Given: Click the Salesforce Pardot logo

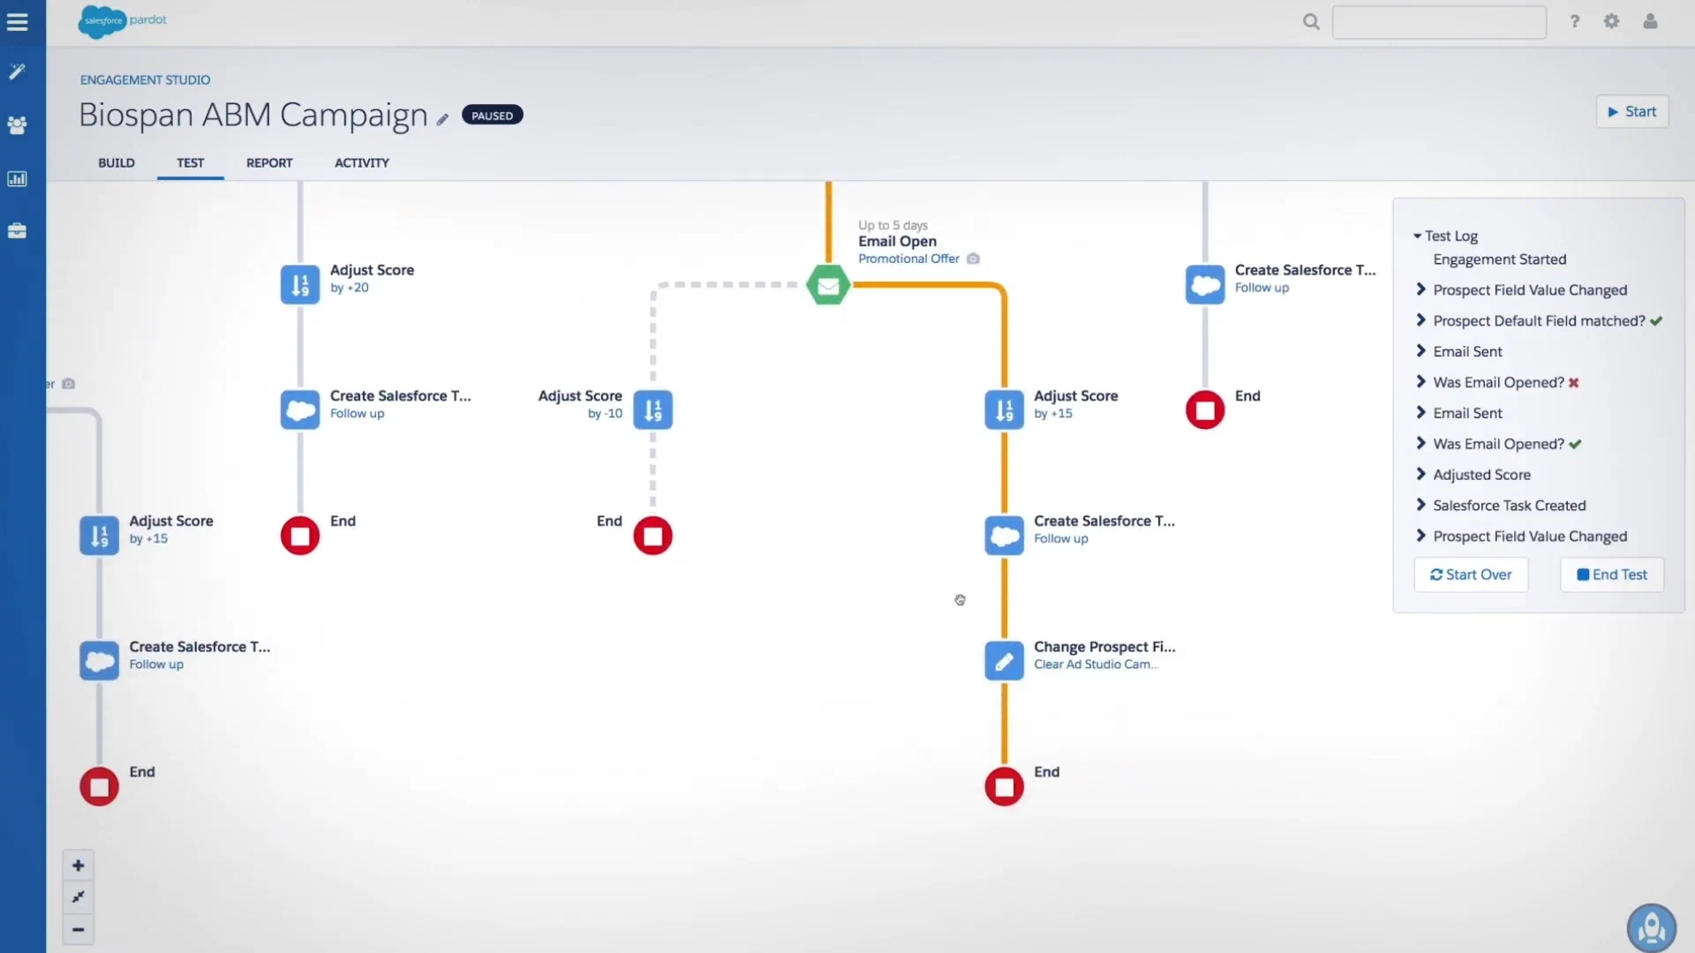Looking at the screenshot, I should tap(122, 21).
